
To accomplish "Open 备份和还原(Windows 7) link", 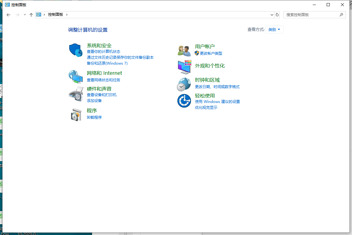I will [x=107, y=63].
